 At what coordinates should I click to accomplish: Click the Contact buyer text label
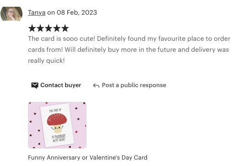61,85
